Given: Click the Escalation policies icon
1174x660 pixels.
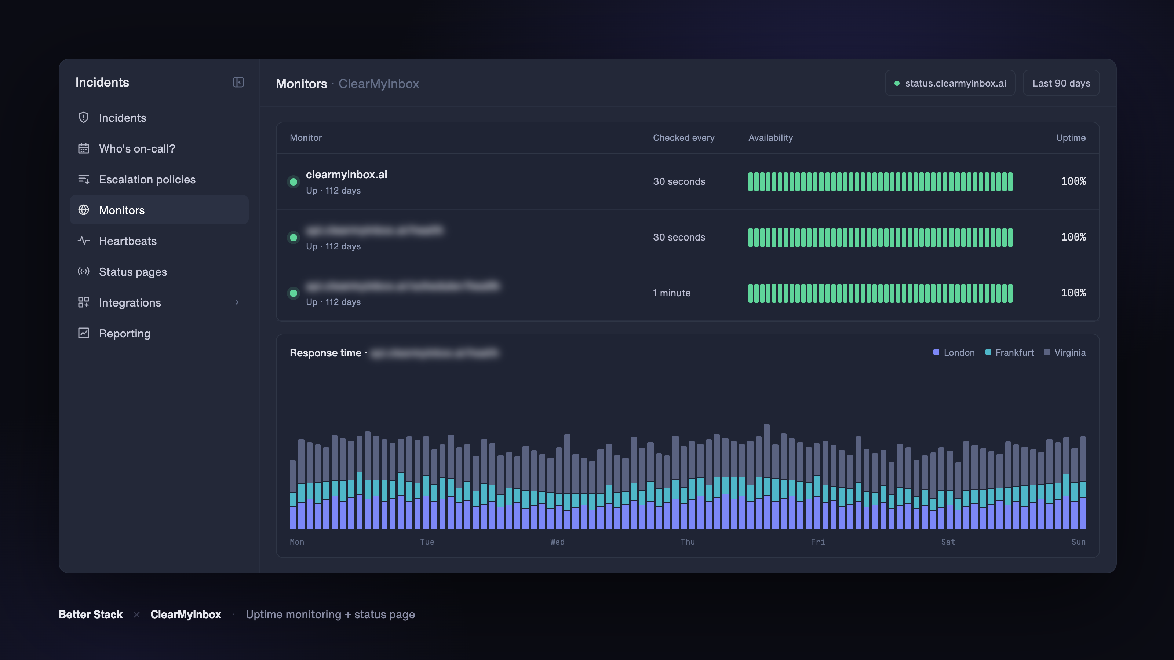Looking at the screenshot, I should point(83,179).
